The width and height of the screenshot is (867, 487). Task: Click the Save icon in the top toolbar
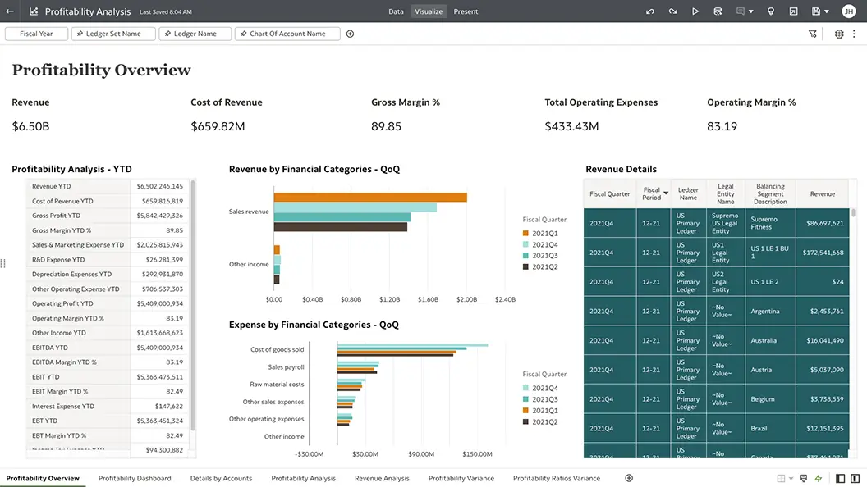pos(816,11)
